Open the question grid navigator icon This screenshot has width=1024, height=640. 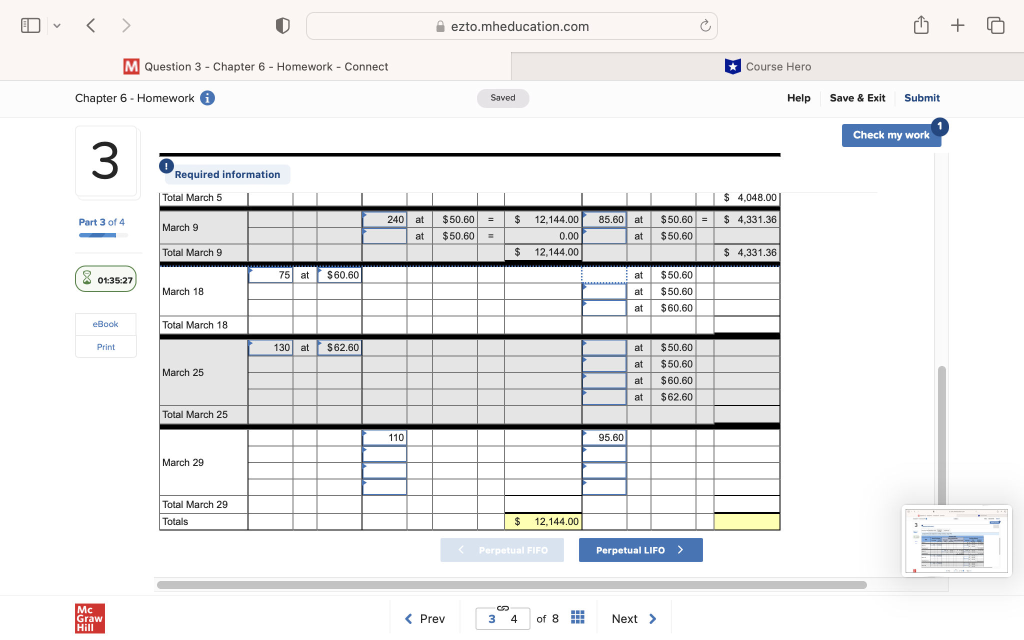577,617
